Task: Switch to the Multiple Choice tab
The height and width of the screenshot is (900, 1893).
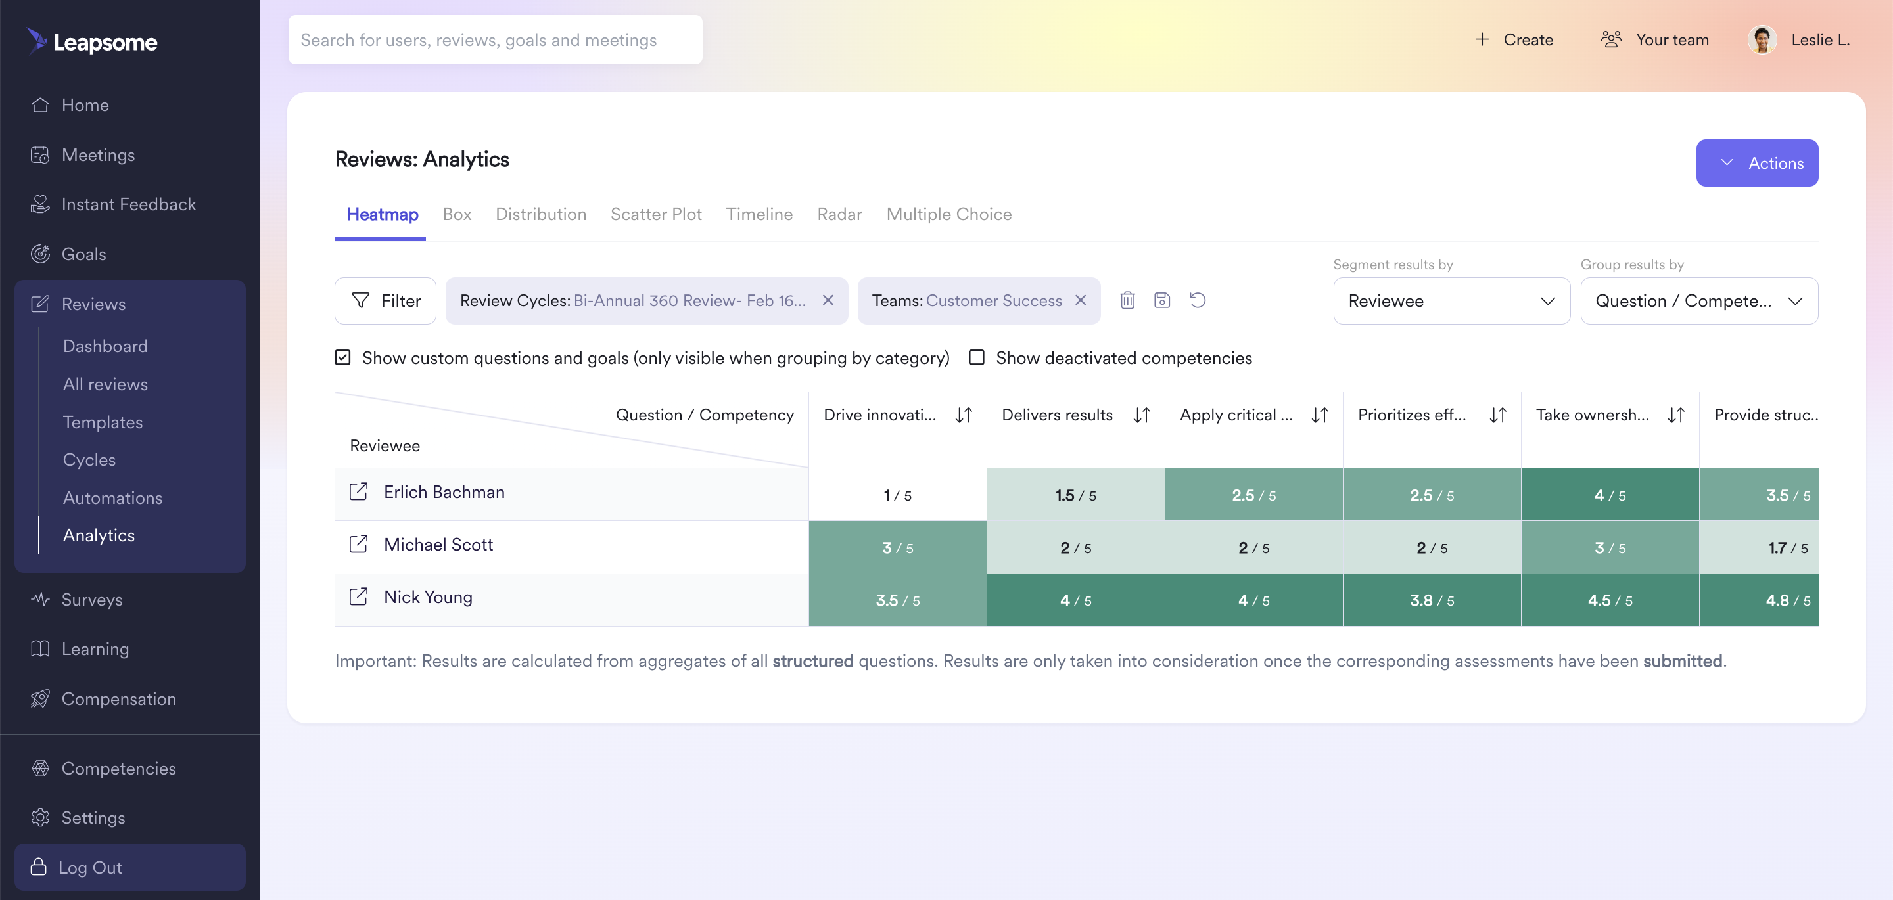Action: (948, 215)
